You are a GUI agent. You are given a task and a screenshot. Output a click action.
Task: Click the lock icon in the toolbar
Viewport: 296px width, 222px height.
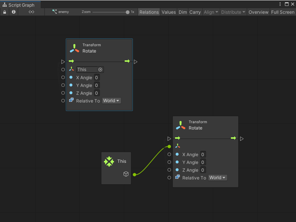pyautogui.click(x=4, y=12)
